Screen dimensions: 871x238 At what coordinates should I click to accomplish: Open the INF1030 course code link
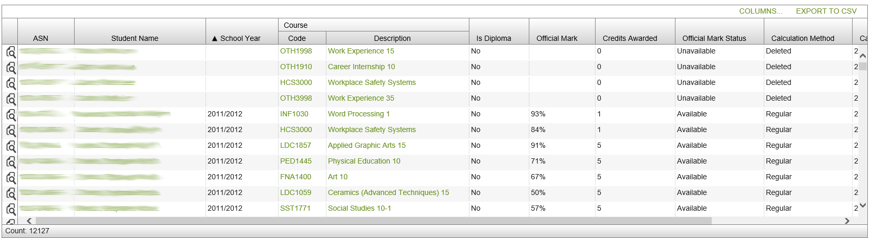pos(294,114)
